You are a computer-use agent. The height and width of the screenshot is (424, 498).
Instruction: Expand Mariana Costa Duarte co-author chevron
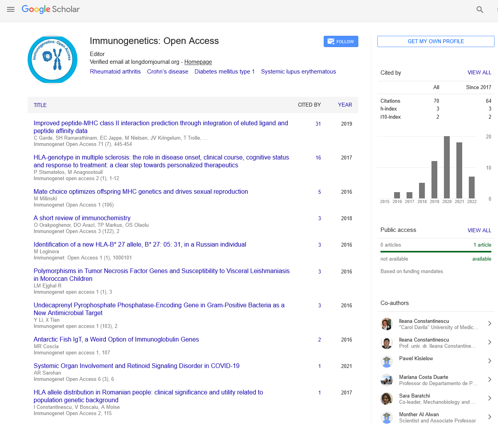coord(489,380)
